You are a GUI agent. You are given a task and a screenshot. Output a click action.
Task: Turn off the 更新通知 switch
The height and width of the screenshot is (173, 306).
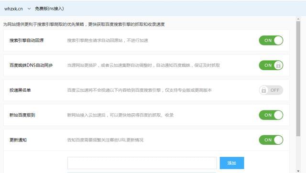(x=271, y=140)
